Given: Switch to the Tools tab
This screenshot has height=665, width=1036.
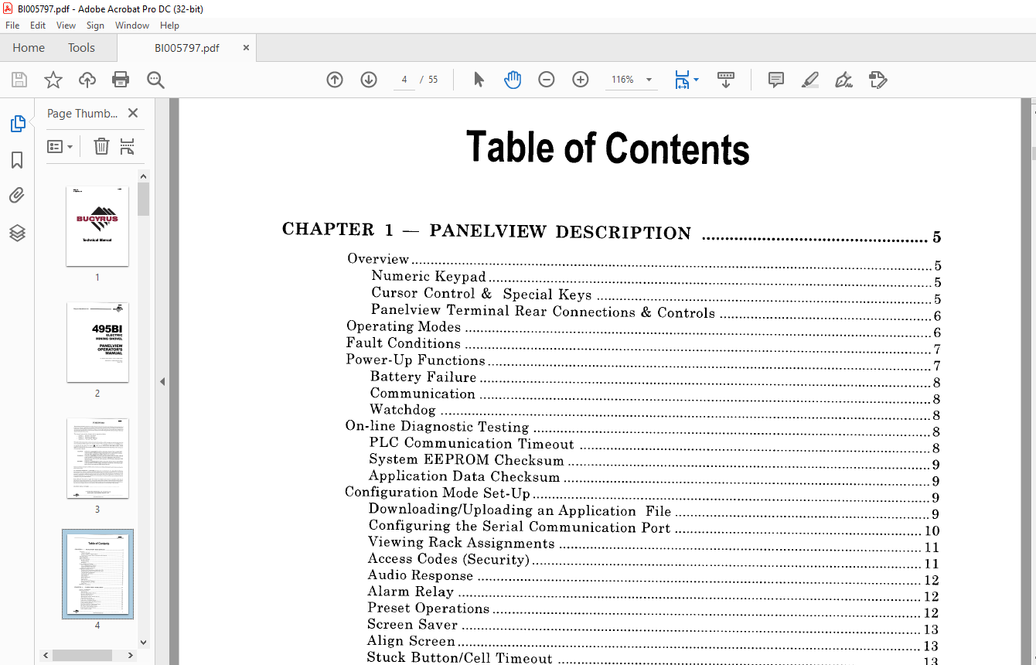Looking at the screenshot, I should click(x=81, y=48).
